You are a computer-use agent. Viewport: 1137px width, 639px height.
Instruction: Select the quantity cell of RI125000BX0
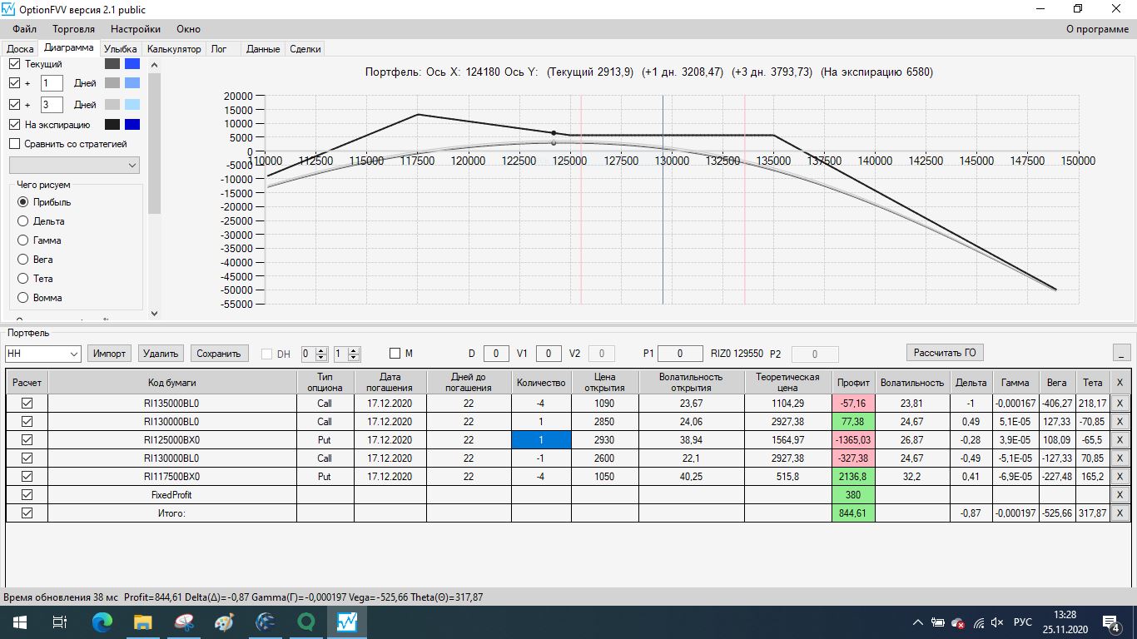[x=541, y=439]
